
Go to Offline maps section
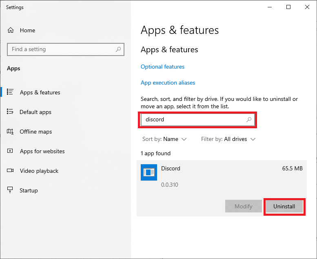click(36, 132)
